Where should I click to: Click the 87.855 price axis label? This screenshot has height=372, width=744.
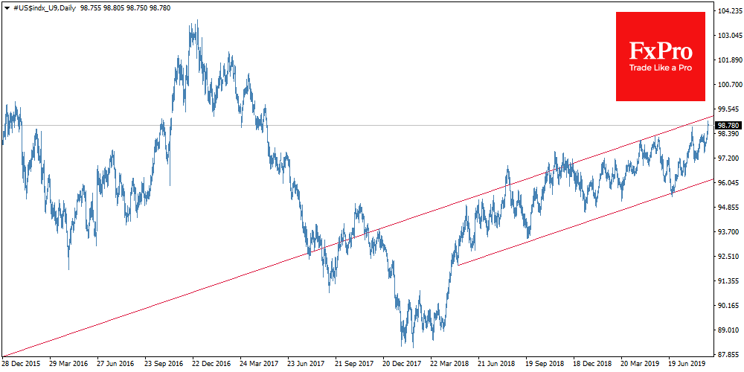click(728, 354)
